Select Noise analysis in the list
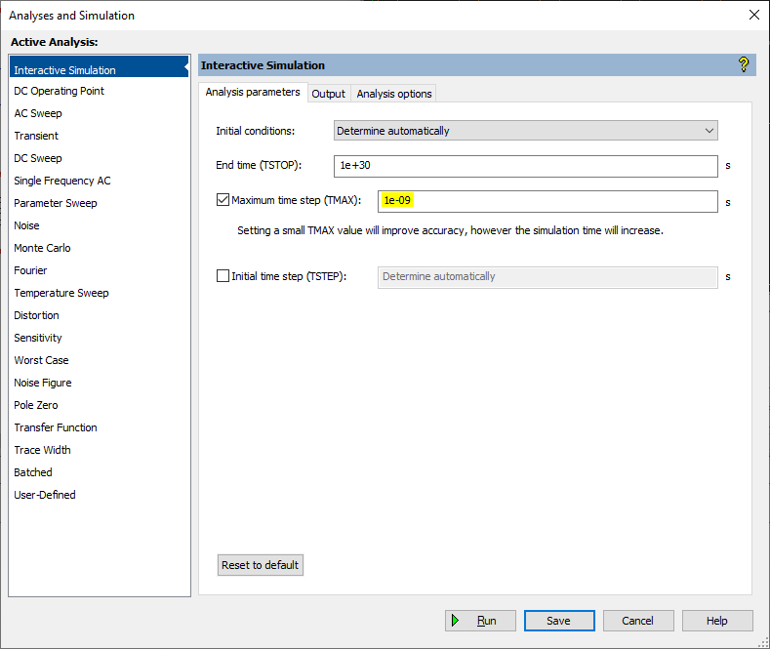The width and height of the screenshot is (770, 649). click(x=100, y=225)
